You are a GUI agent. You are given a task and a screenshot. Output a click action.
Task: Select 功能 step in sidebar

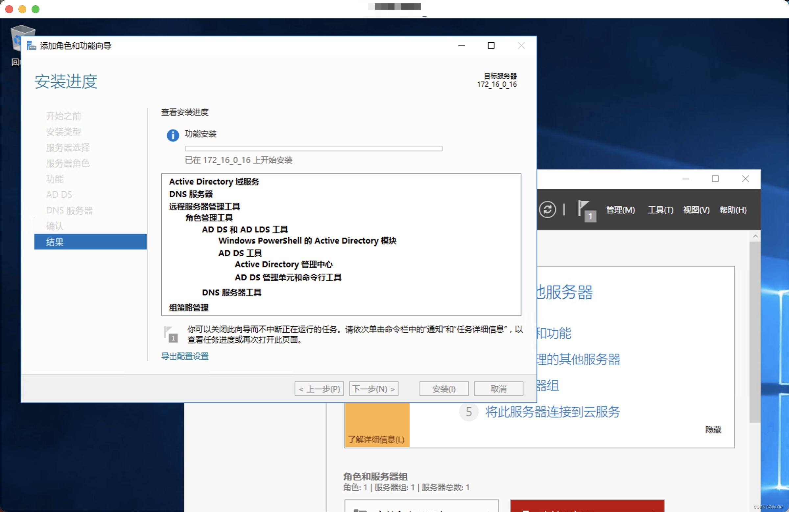pos(55,179)
